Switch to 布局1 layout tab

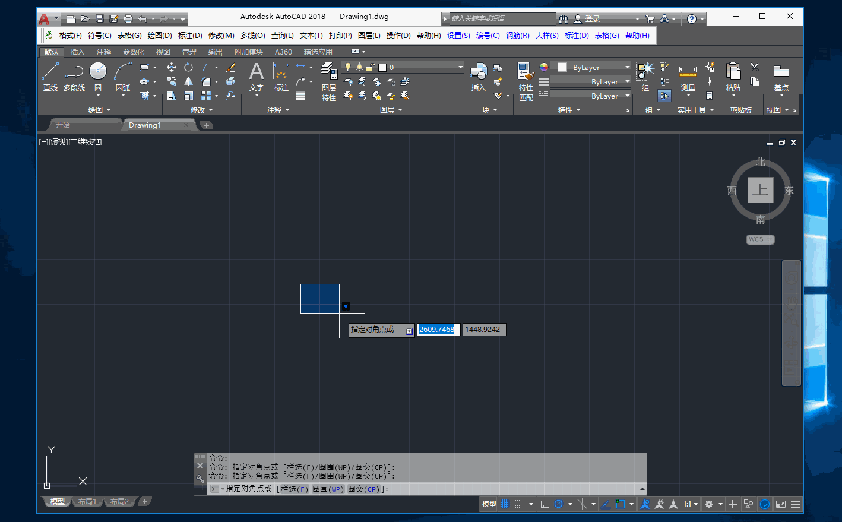pos(87,502)
